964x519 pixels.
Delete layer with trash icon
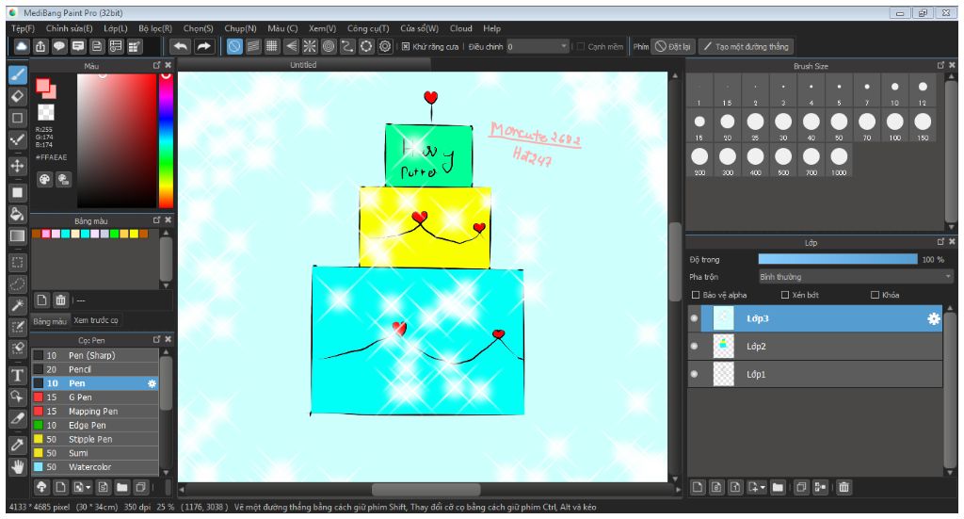pyautogui.click(x=843, y=487)
